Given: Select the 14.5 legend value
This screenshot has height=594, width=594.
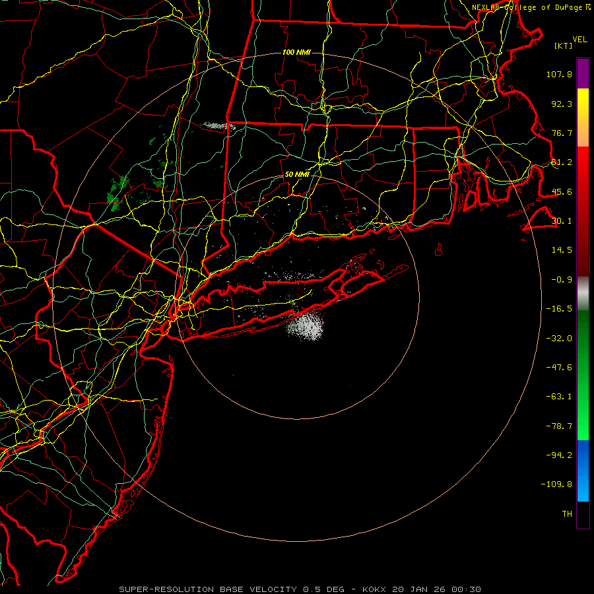Looking at the screenshot, I should click(x=562, y=250).
